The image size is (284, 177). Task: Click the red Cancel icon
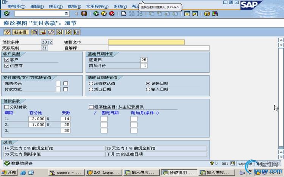tap(112, 14)
